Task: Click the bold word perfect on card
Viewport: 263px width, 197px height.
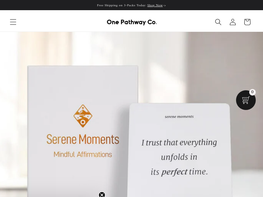Action: (174, 172)
